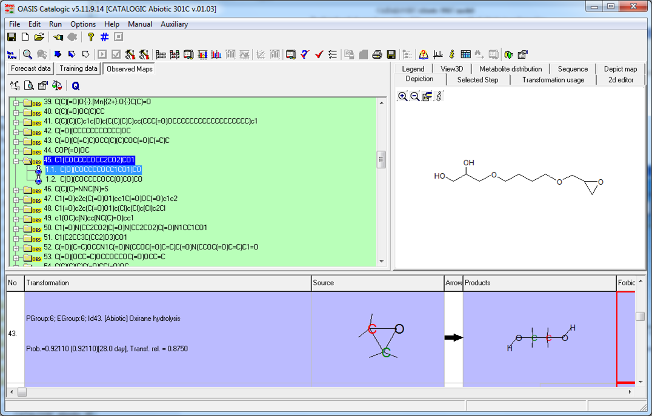Screen dimensions: 652x416
Task: Open the Transformation usage tab
Action: (x=553, y=80)
